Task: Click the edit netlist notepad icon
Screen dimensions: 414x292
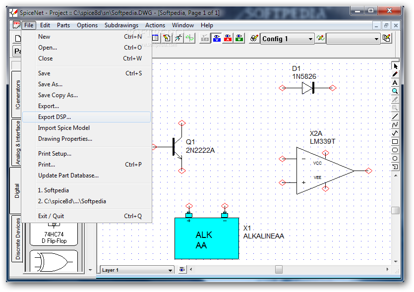Action: 167,38
